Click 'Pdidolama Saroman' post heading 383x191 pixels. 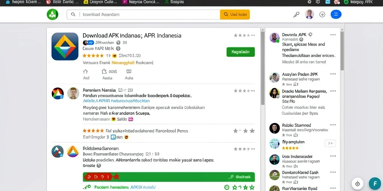pyautogui.click(x=101, y=148)
